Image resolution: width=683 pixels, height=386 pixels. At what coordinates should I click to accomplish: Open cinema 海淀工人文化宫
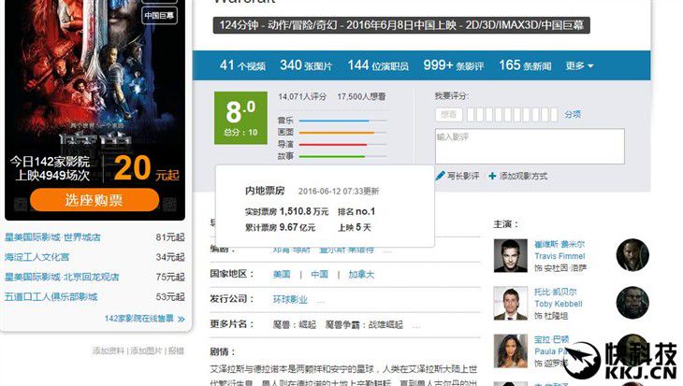point(36,257)
